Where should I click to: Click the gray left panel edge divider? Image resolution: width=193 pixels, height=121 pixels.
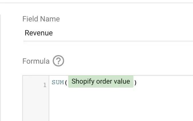[0, 68]
